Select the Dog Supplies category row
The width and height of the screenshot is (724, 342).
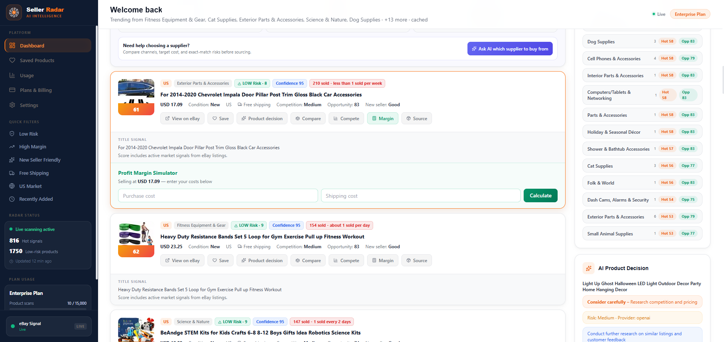[x=642, y=41]
